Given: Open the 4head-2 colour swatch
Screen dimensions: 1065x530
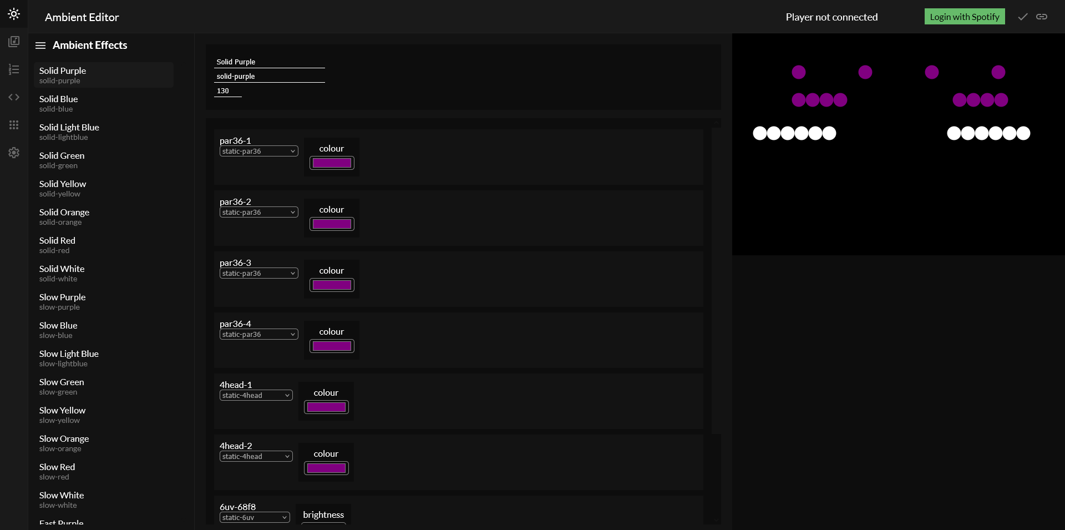Looking at the screenshot, I should (326, 468).
